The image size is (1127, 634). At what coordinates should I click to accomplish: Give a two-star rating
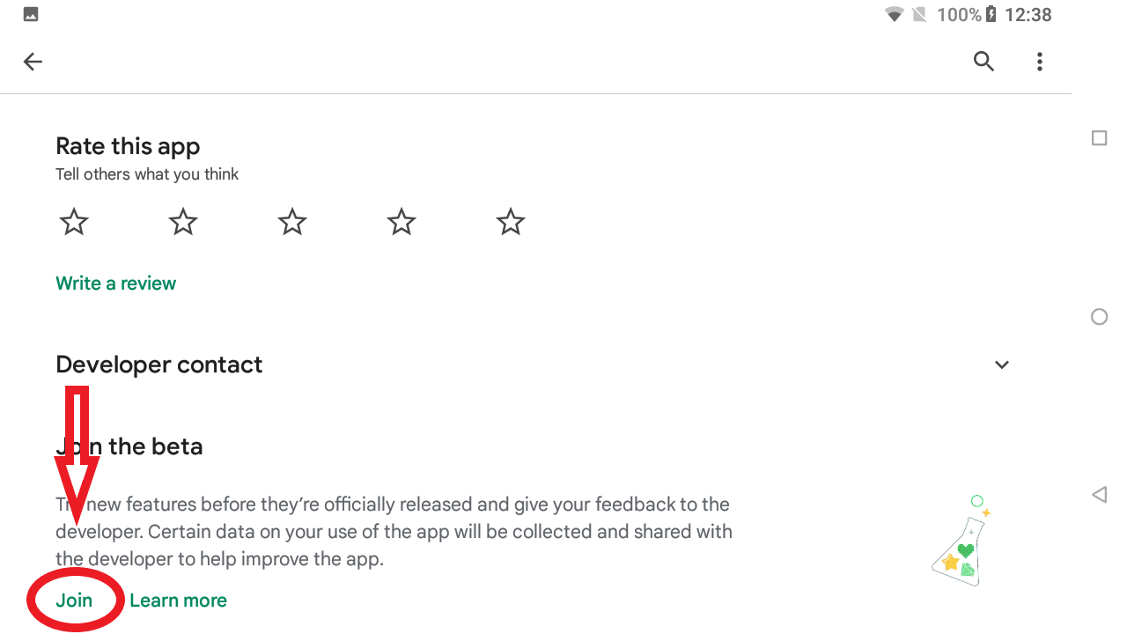183,222
